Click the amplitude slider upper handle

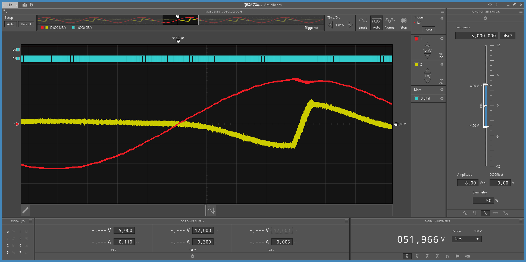486,85
